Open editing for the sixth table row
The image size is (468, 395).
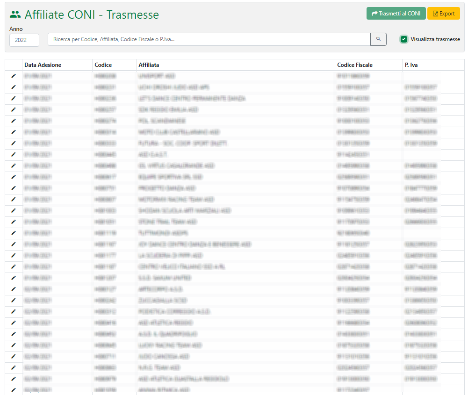(14, 132)
